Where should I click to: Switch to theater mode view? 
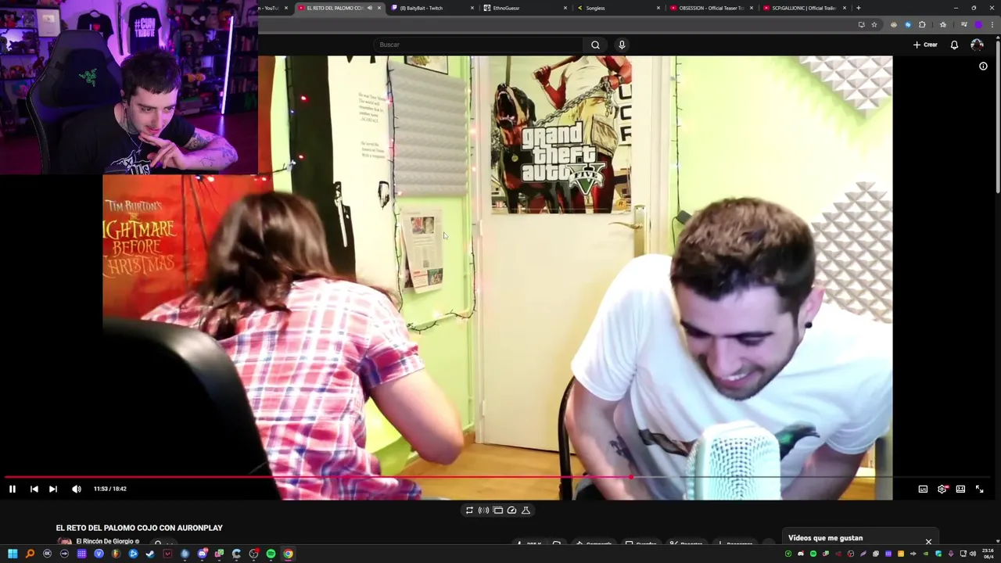point(960,489)
